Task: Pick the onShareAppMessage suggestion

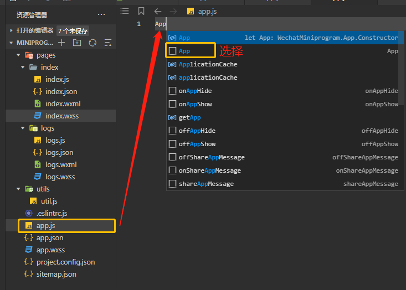Action: [x=284, y=171]
